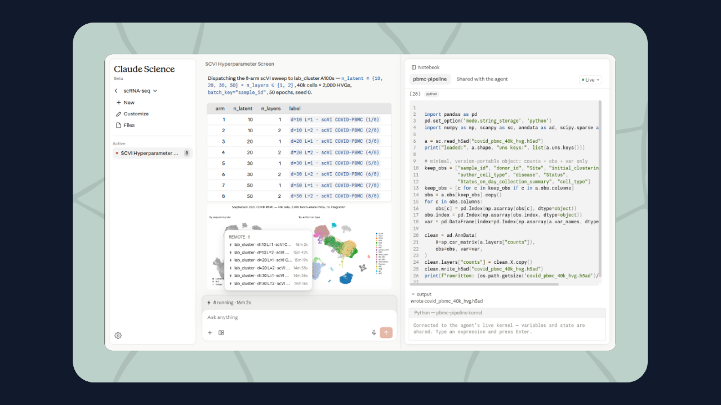The image size is (721, 405).
Task: Collapse the output section chevron
Action: 413,294
